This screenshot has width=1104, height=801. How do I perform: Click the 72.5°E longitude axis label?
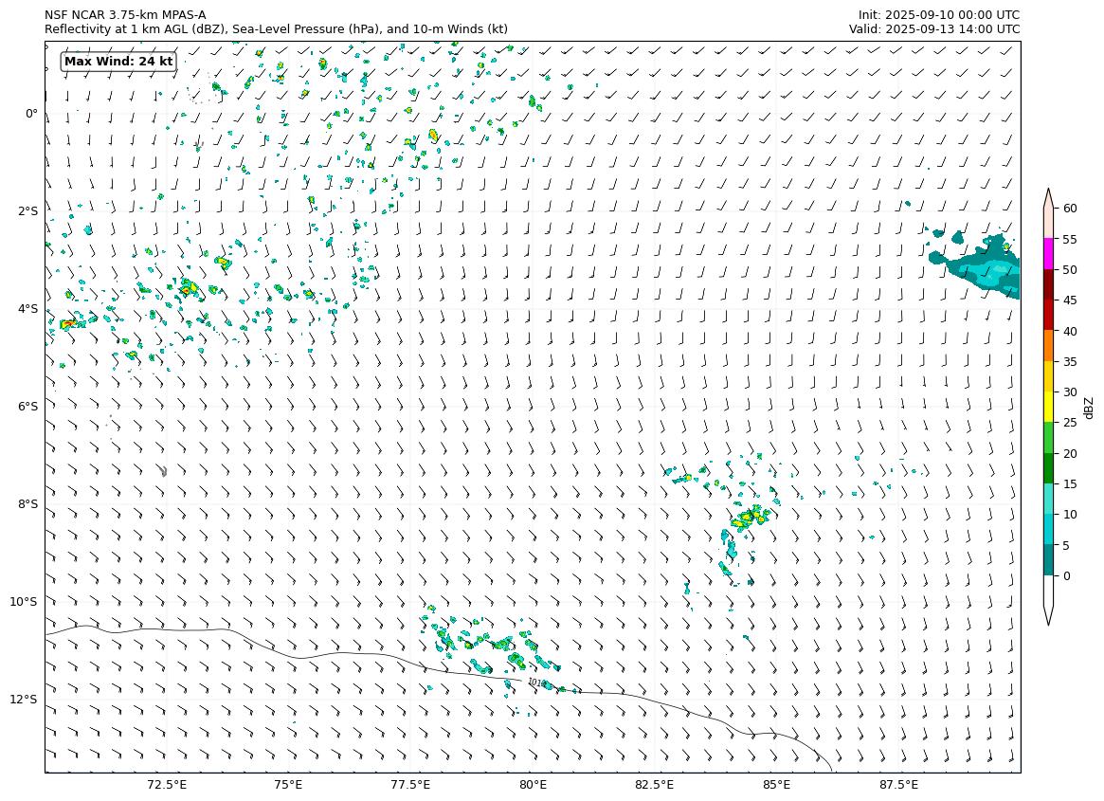click(167, 785)
